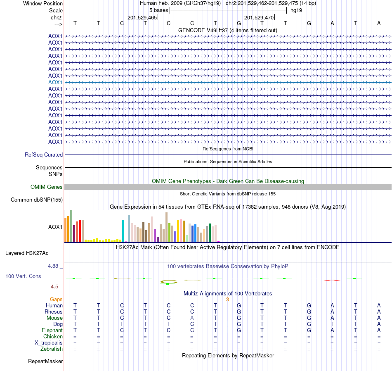Click the RefSeq Curated track label
The image size is (392, 371).
click(x=44, y=155)
